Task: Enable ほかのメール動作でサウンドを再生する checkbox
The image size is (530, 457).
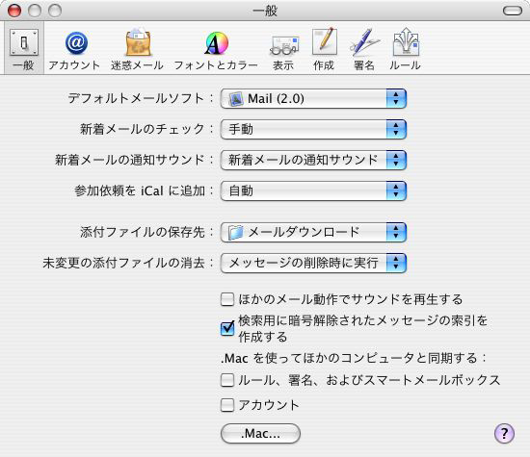Action: pos(227,299)
